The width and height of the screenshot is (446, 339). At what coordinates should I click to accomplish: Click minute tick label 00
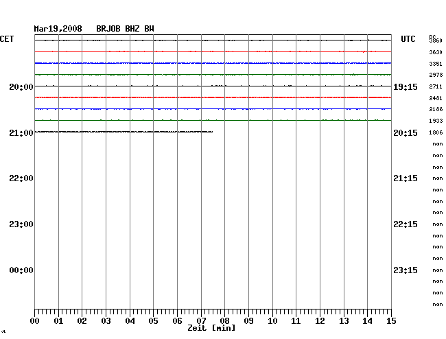(x=35, y=321)
